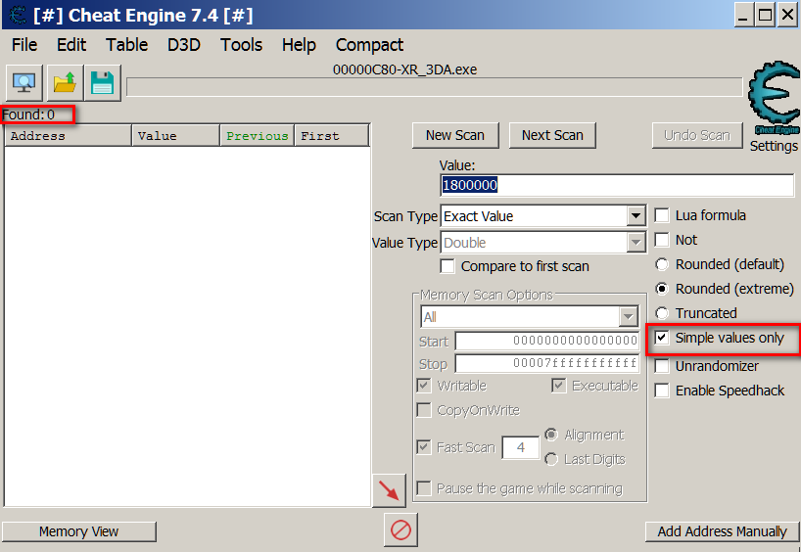Click the open folder load table icon
Viewport: 801px width, 552px height.
tap(65, 83)
